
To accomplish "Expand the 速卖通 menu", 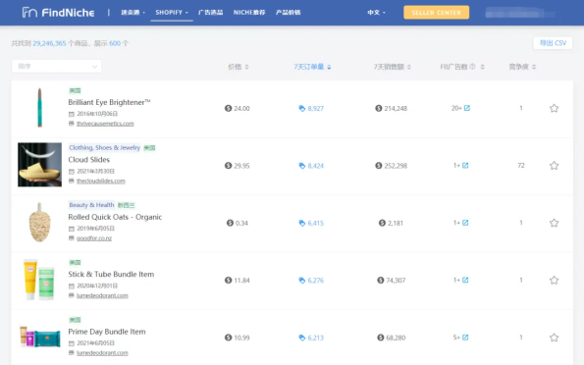I will point(133,13).
